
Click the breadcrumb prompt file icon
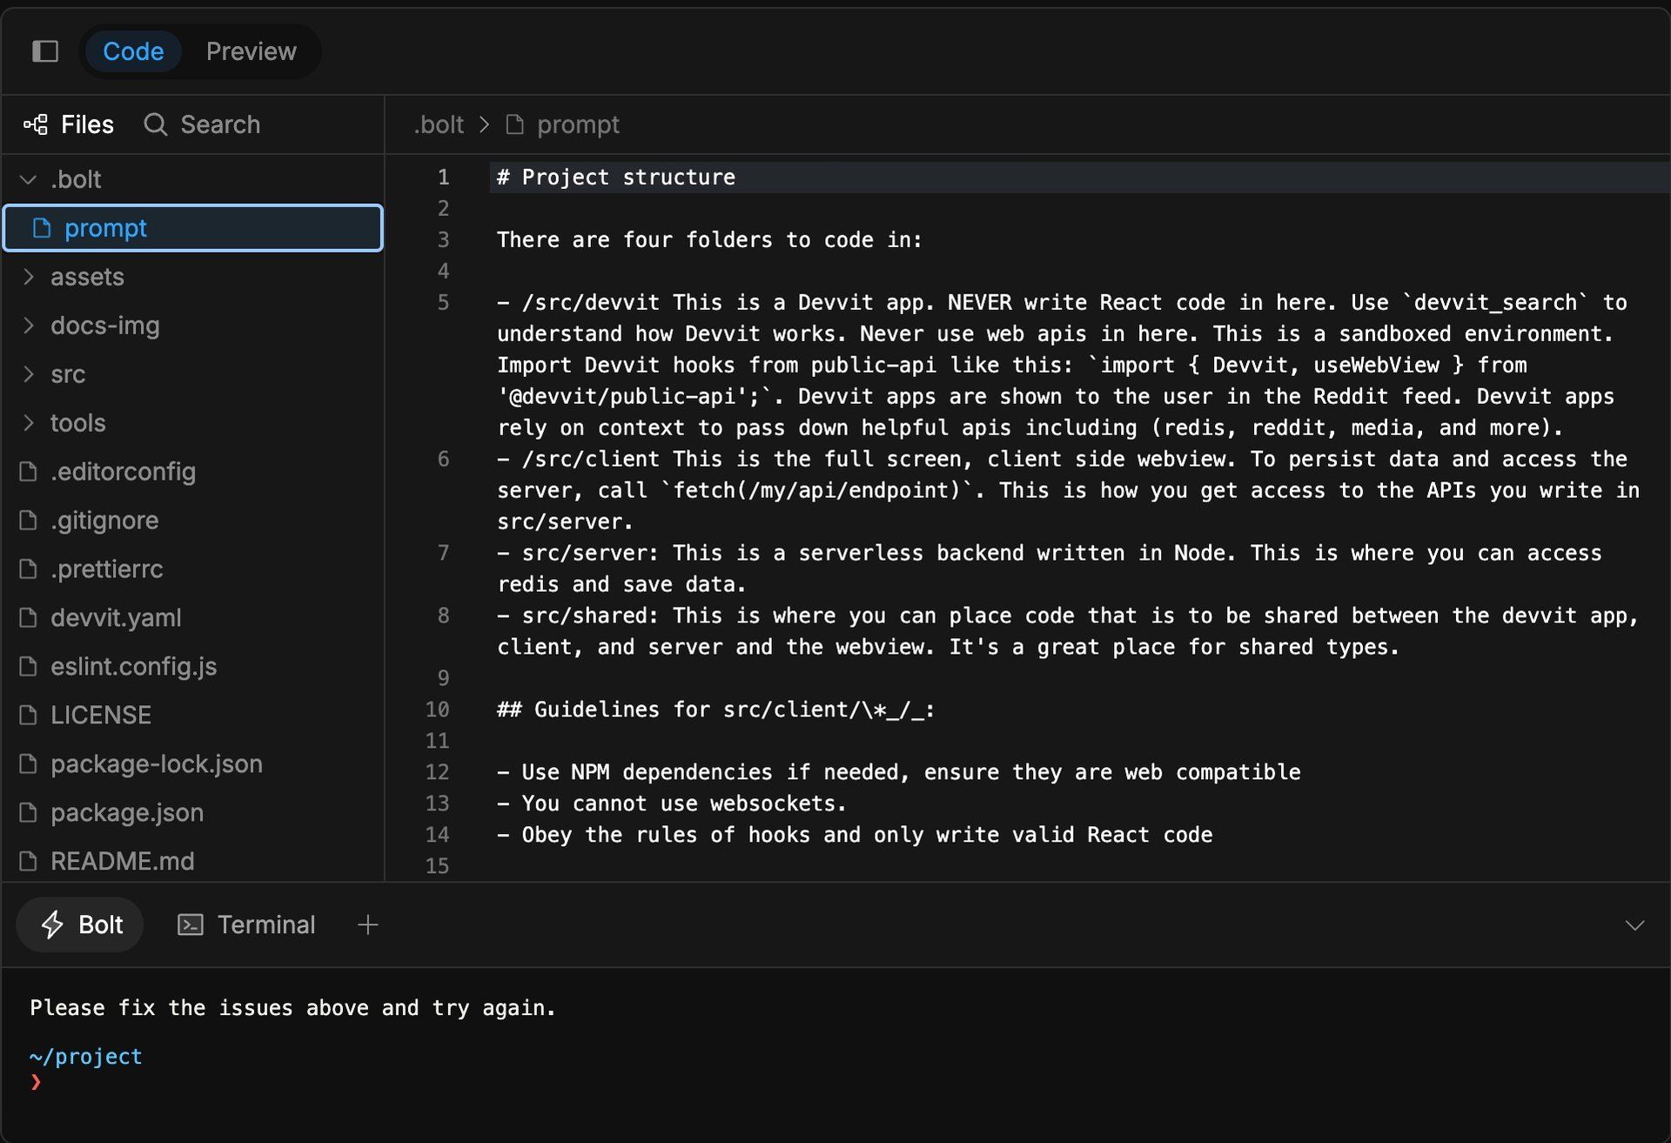point(515,124)
